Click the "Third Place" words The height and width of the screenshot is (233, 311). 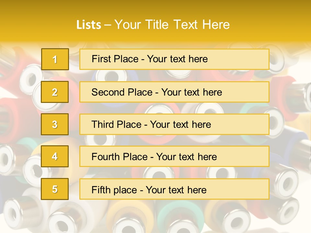[x=117, y=125]
